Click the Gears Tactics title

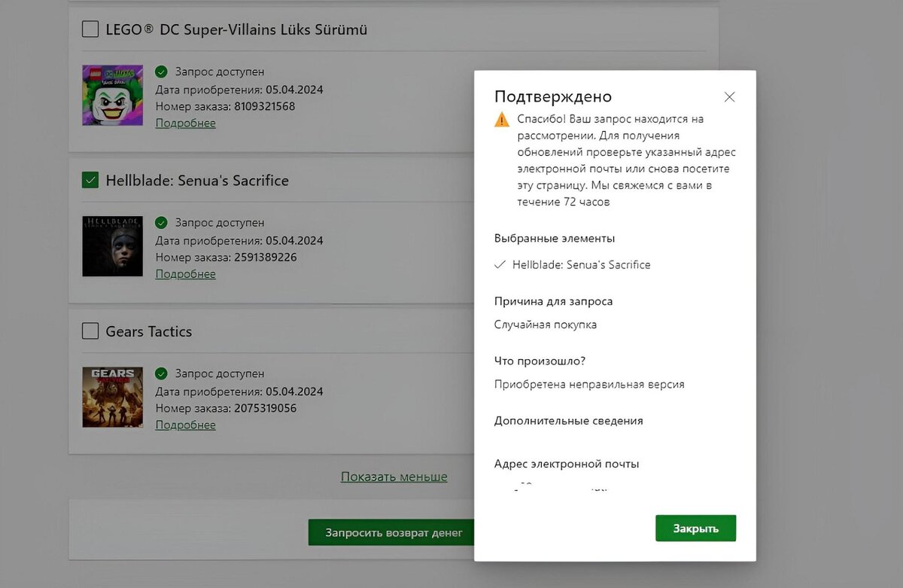[x=149, y=331]
